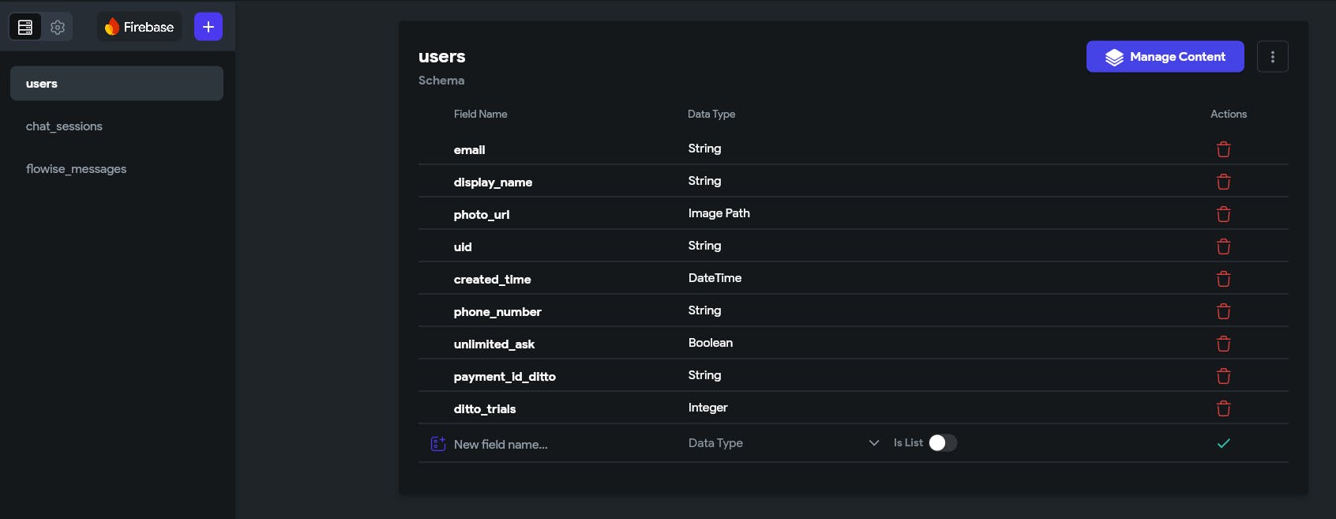Open the settings gear icon
Screen dimensions: 1336x519
coord(58,27)
